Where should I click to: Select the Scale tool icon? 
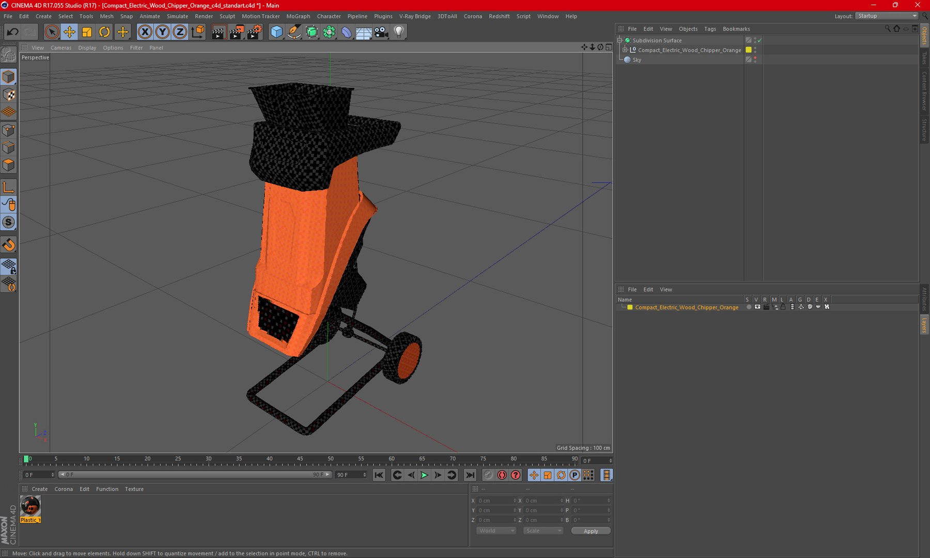pos(87,32)
